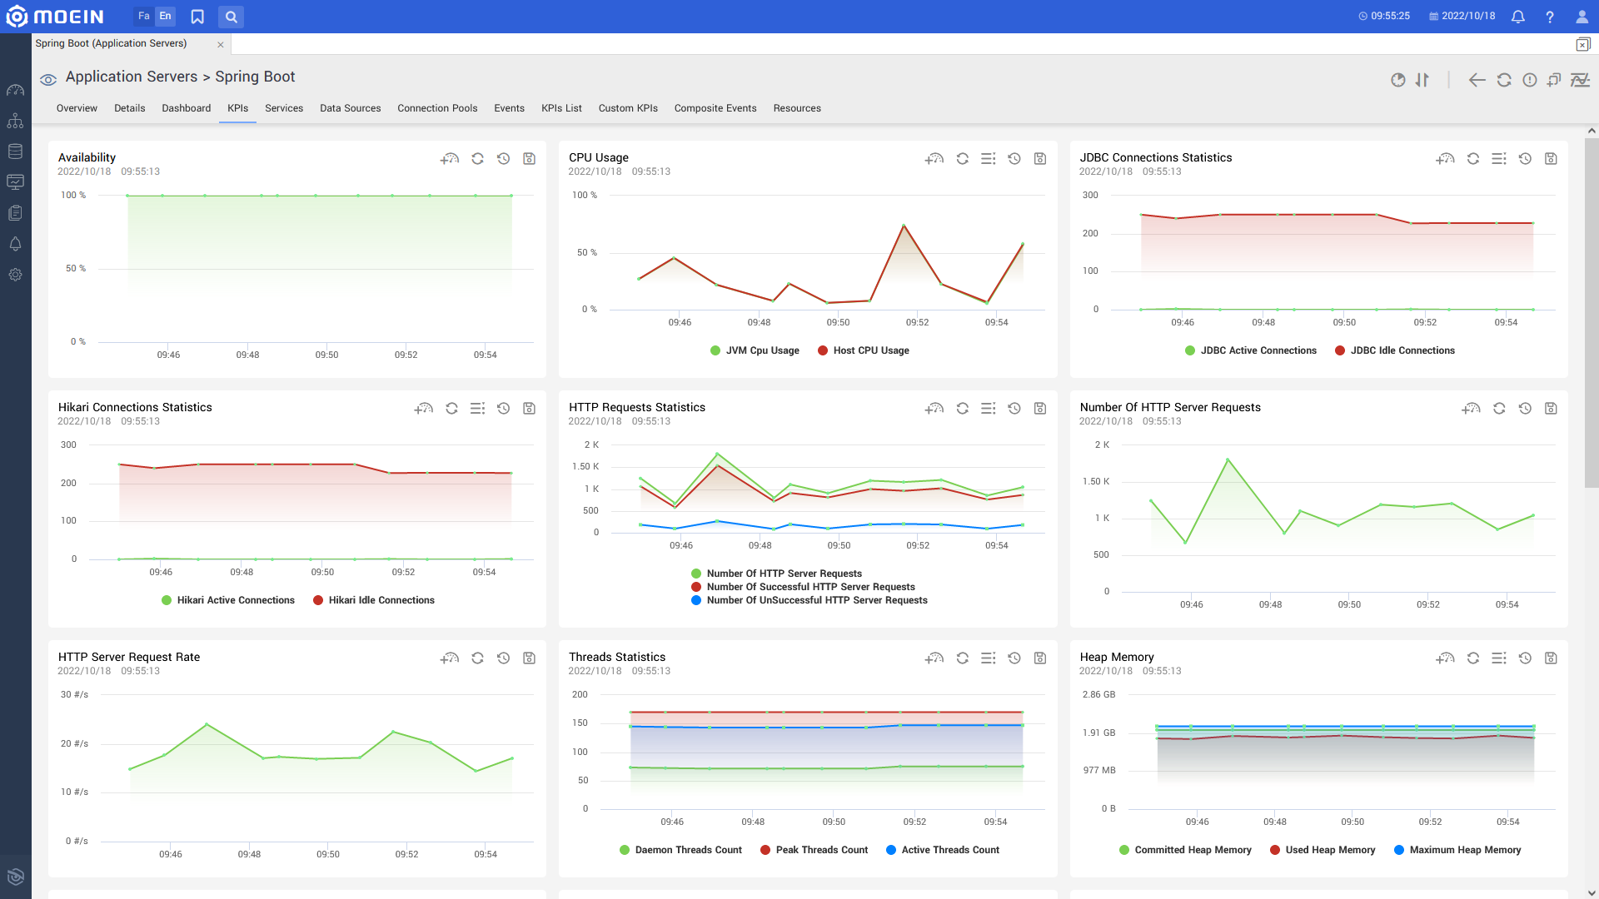
Task: Switch to the Connection Pools tab
Action: coord(437,108)
